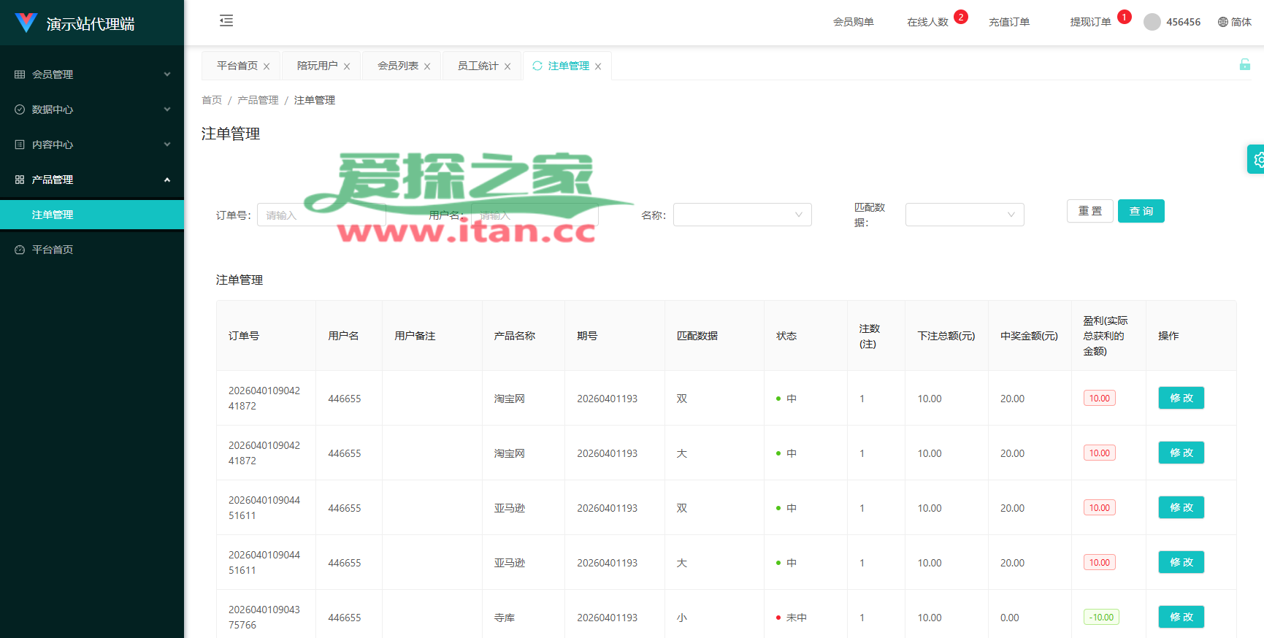Open the 匹配数据 dropdown filter
The width and height of the screenshot is (1264, 638).
964,215
